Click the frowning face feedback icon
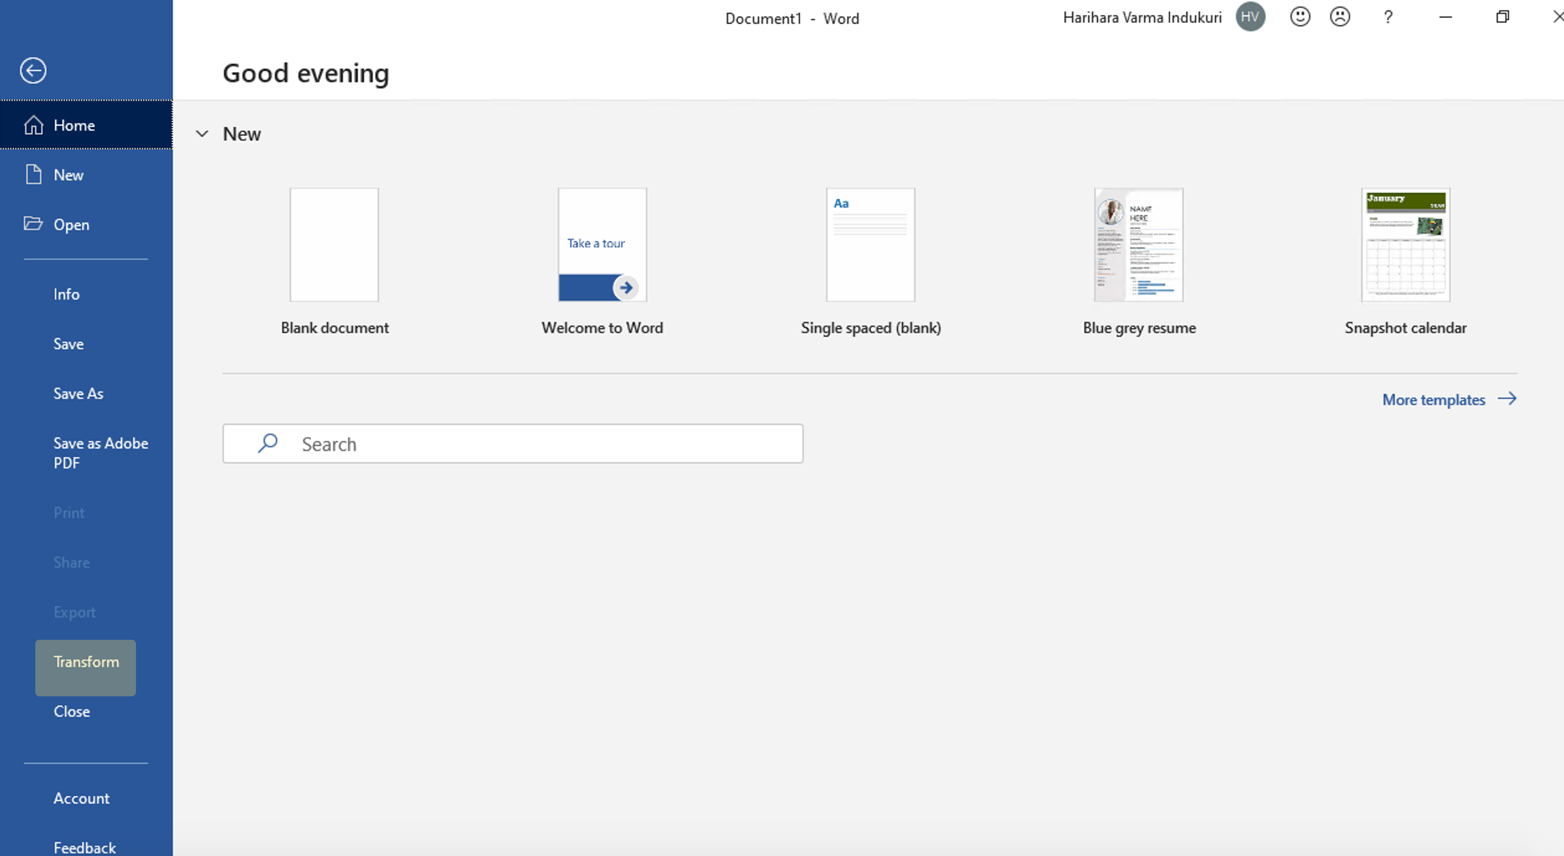The image size is (1564, 856). coord(1340,17)
